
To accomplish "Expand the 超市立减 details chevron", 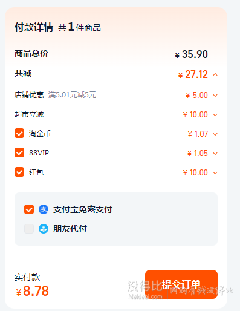I will (215, 115).
